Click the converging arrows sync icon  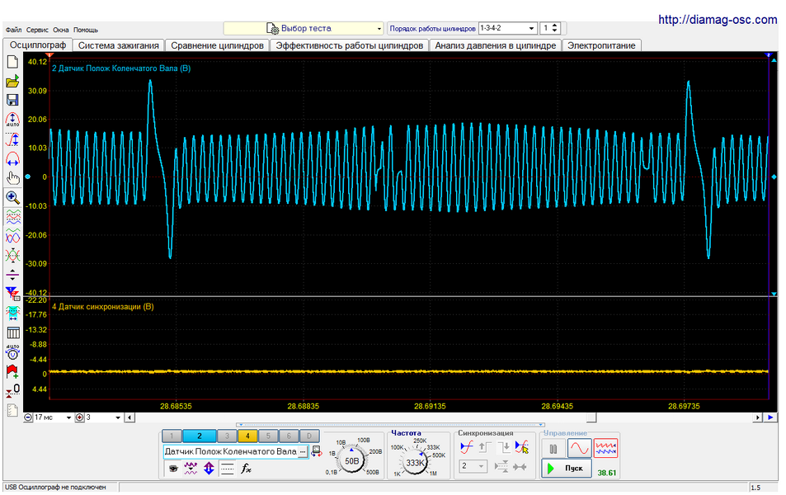point(501,466)
